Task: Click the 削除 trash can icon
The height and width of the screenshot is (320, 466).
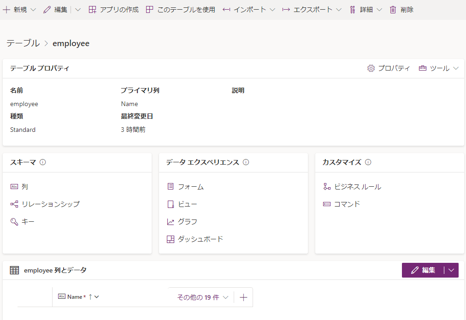Action: click(x=393, y=10)
